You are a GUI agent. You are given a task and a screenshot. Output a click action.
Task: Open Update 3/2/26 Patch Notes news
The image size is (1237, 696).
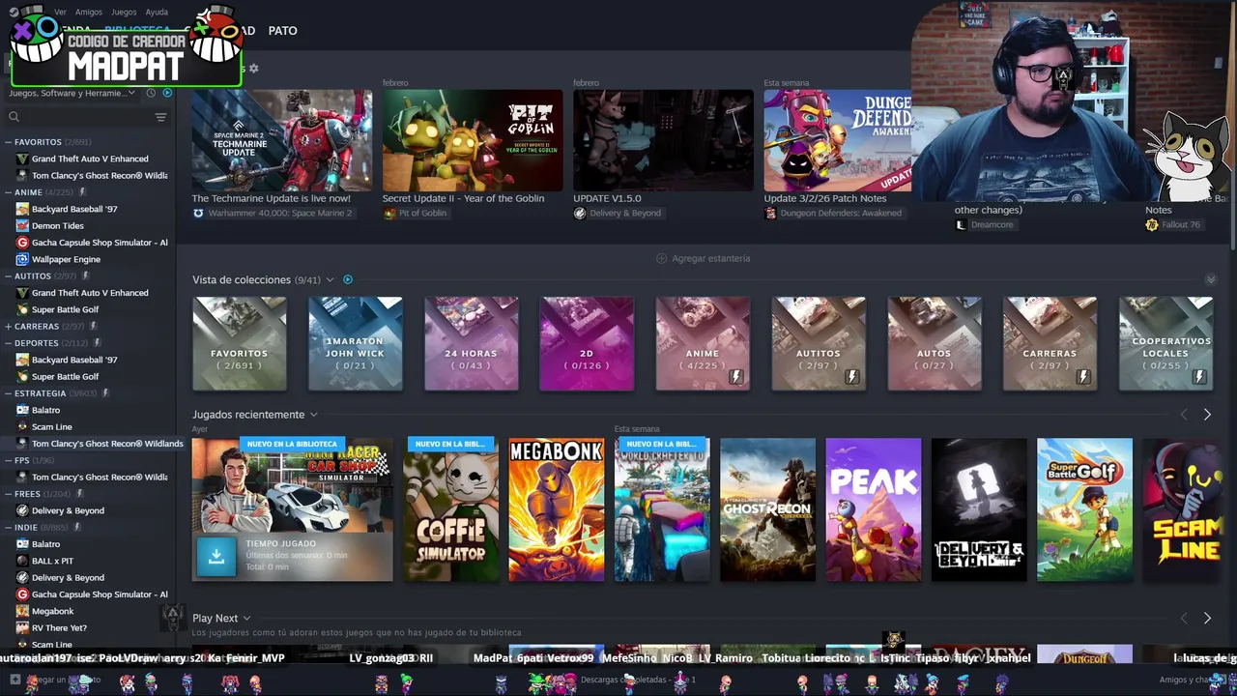[x=824, y=198]
